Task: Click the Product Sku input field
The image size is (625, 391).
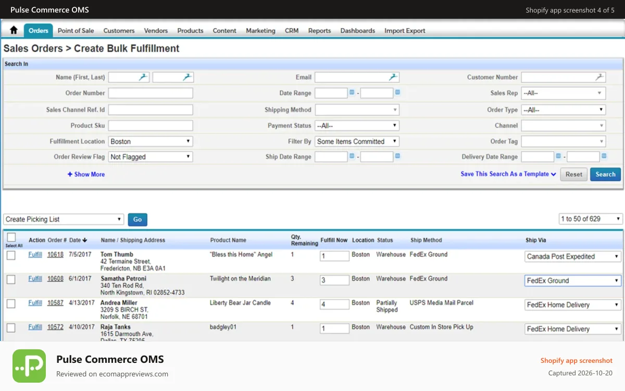Action: point(151,126)
